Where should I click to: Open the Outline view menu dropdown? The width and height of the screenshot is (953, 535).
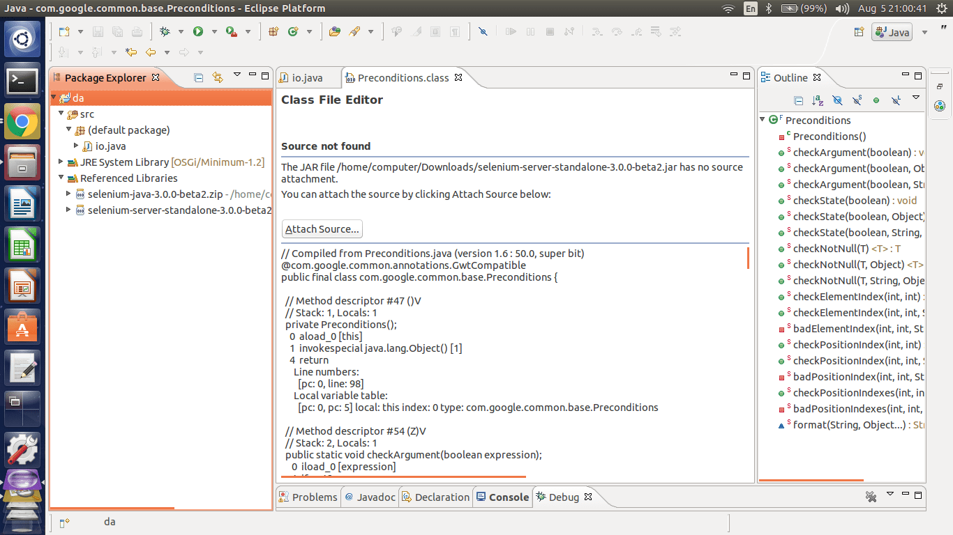[916, 98]
